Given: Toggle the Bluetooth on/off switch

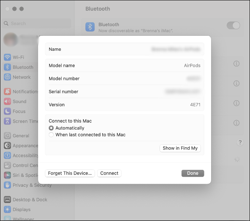Looking at the screenshot, I should [233, 25].
